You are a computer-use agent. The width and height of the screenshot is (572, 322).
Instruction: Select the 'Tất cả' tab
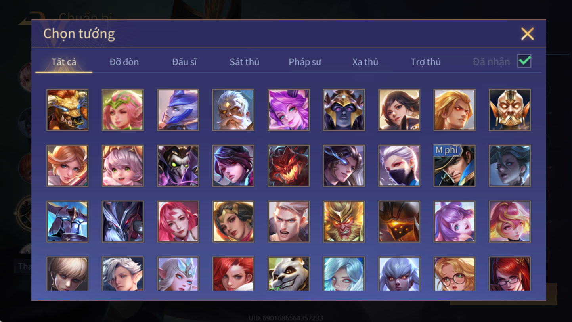coord(64,62)
